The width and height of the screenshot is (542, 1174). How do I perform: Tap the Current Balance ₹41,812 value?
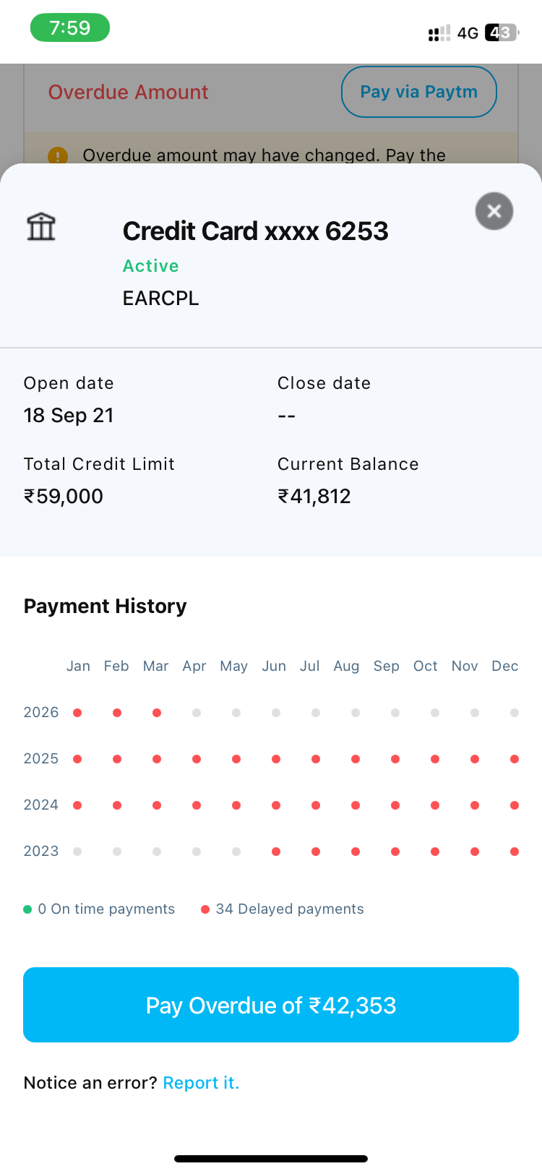314,497
